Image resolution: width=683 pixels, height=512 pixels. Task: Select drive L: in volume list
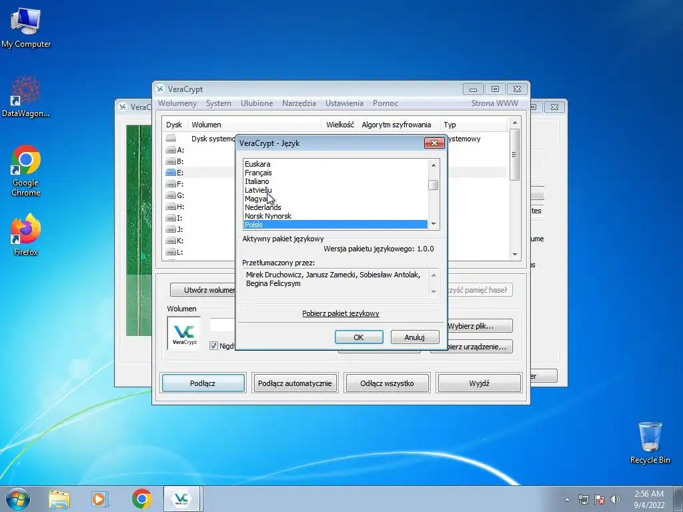pyautogui.click(x=175, y=252)
